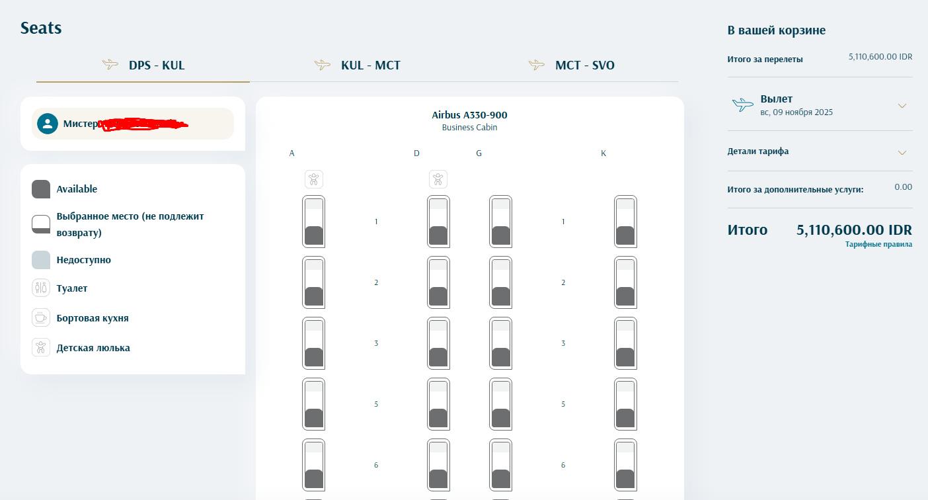The image size is (928, 500).
Task: Select seat 5D in row five
Action: tap(438, 404)
